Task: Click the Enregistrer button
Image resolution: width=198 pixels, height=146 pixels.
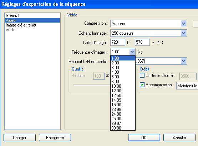Action: pyautogui.click(x=55, y=138)
